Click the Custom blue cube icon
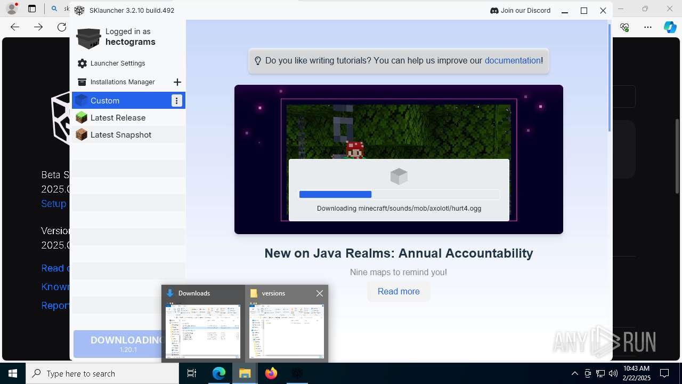 (x=82, y=100)
